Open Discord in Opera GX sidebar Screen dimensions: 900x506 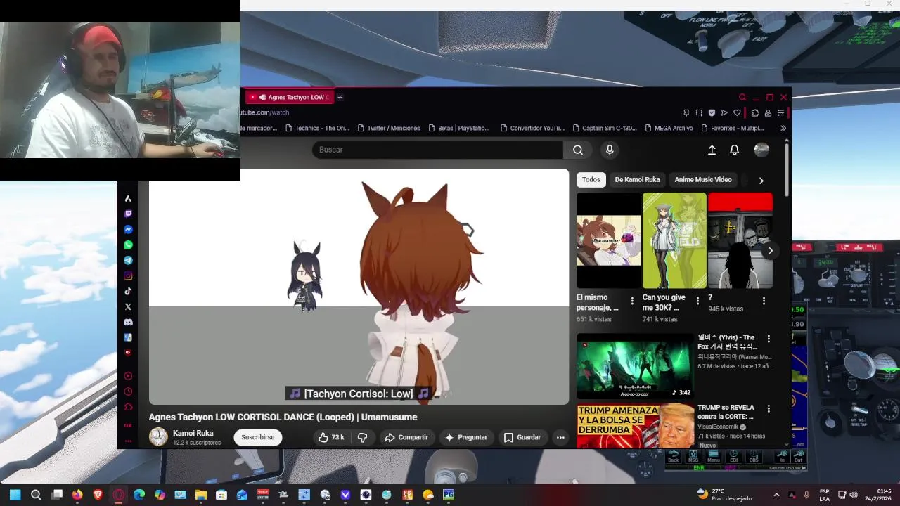coord(128,322)
